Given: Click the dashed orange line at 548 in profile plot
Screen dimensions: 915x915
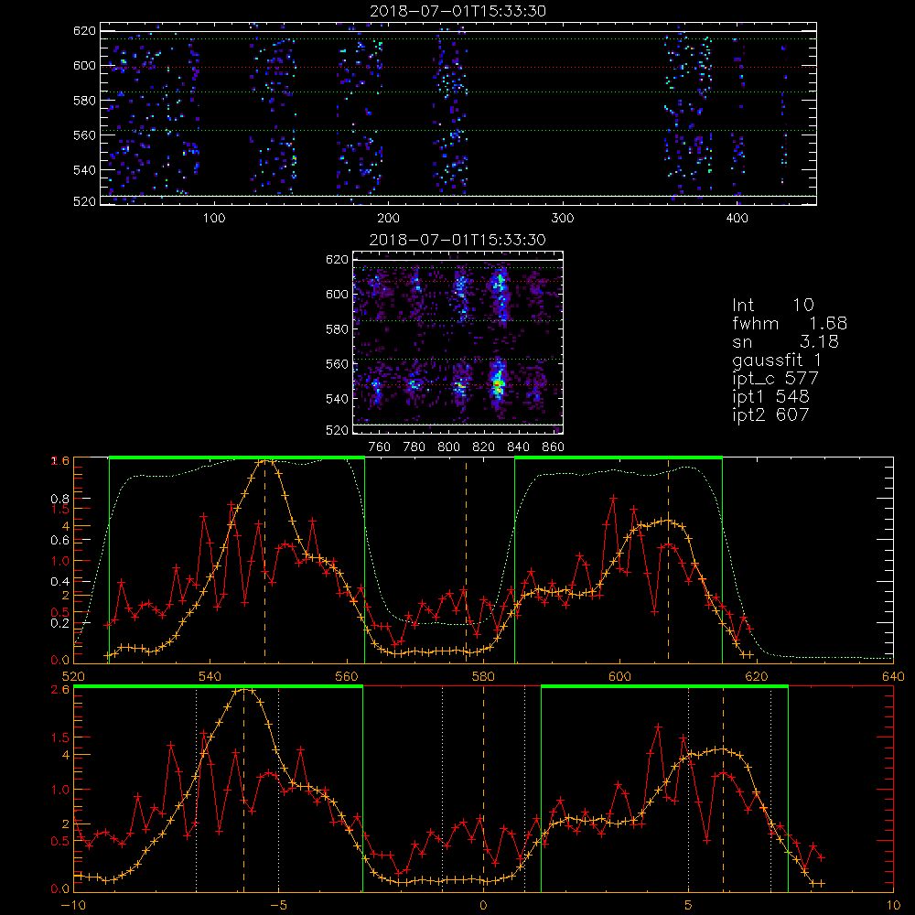Looking at the screenshot, I should pyautogui.click(x=265, y=560).
